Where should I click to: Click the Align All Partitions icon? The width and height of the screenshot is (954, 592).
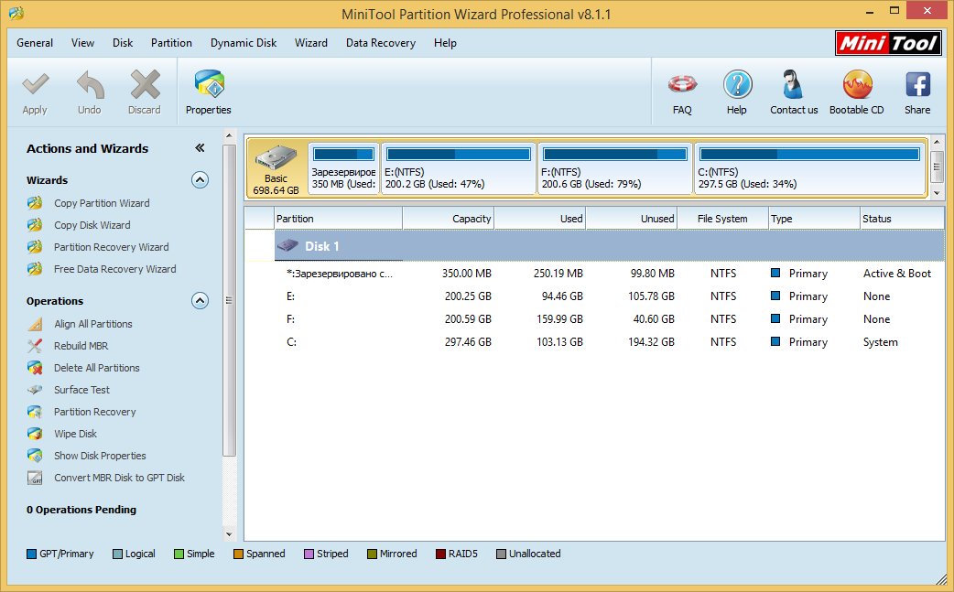[35, 324]
